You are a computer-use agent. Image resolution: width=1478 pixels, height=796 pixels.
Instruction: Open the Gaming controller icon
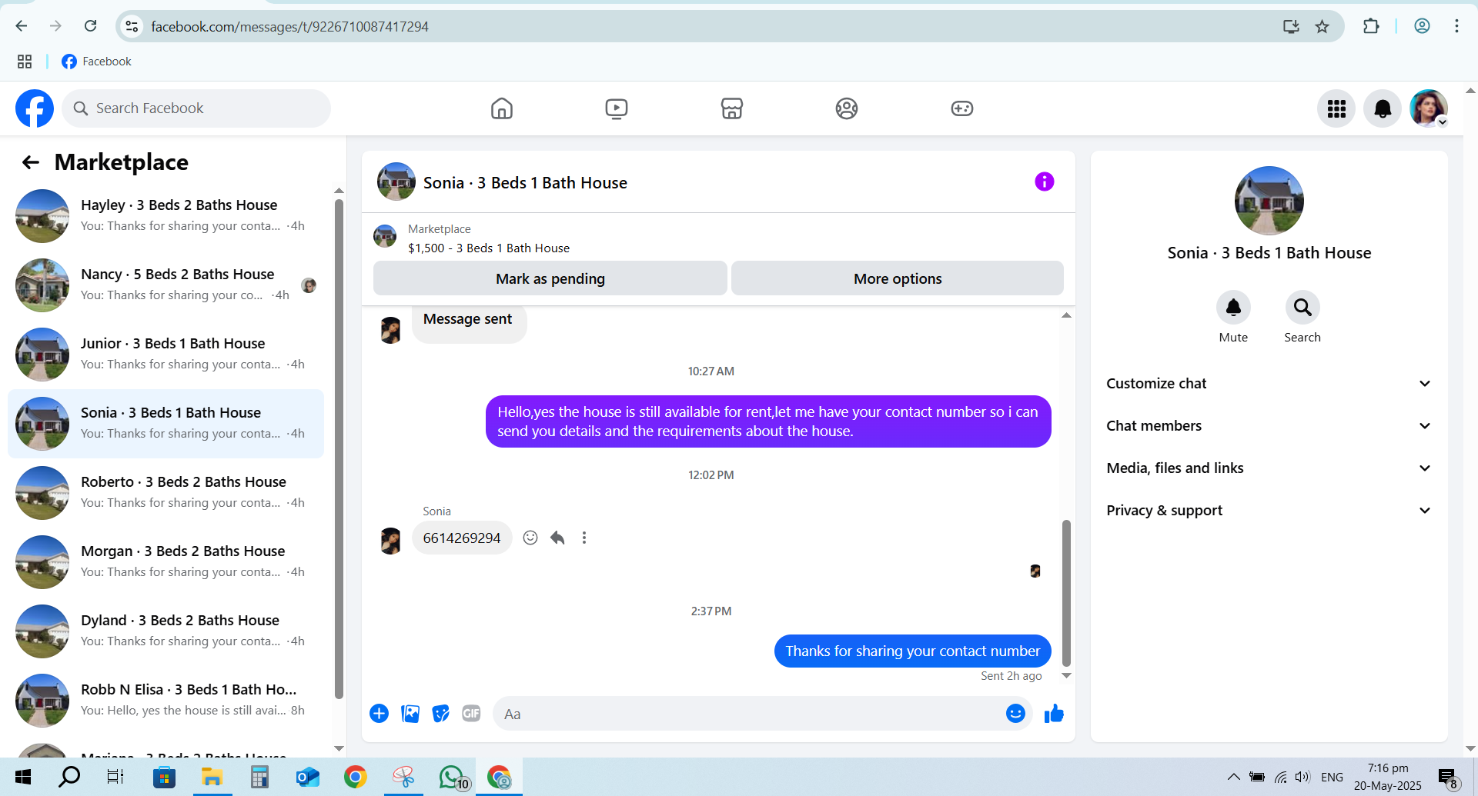click(962, 108)
